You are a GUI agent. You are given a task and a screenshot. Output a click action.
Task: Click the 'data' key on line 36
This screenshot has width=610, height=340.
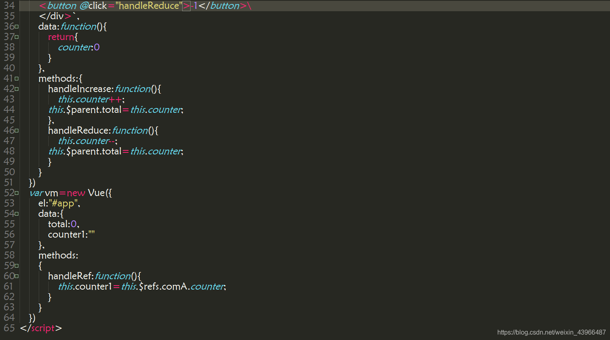(48, 26)
